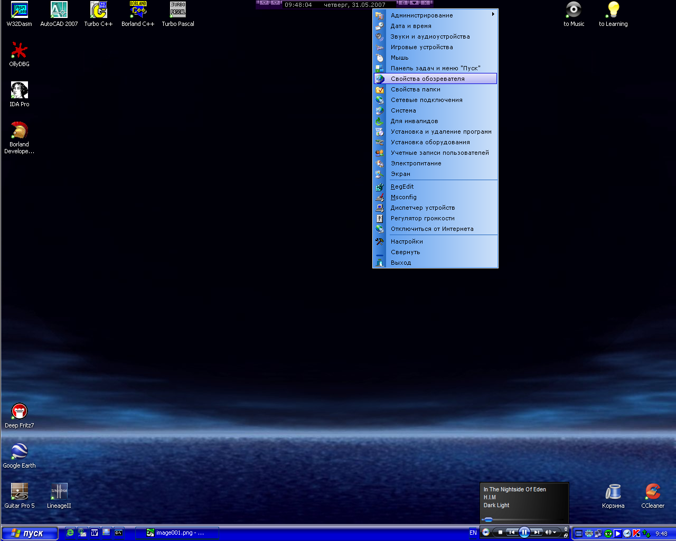Switch to image001.png taskbar window
This screenshot has width=676, height=541.
coord(176,533)
